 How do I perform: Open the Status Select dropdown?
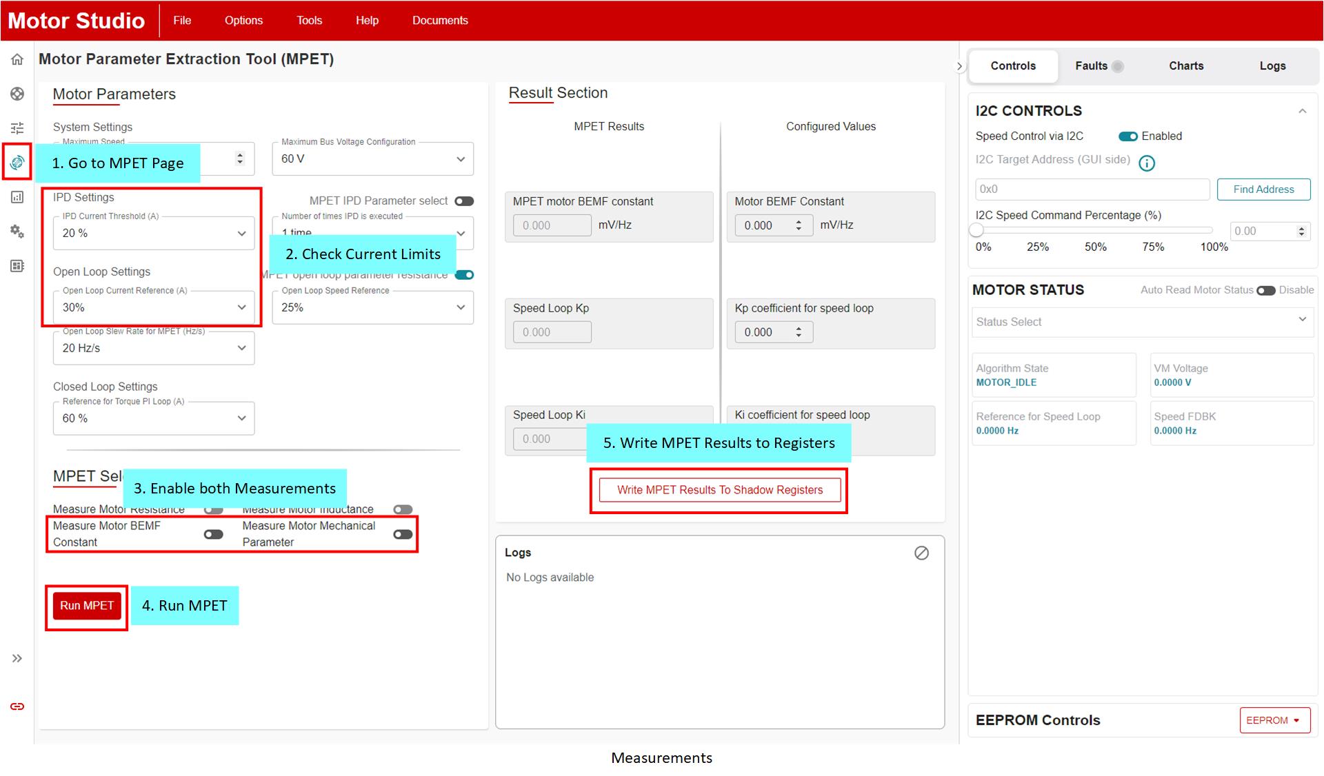click(1141, 321)
